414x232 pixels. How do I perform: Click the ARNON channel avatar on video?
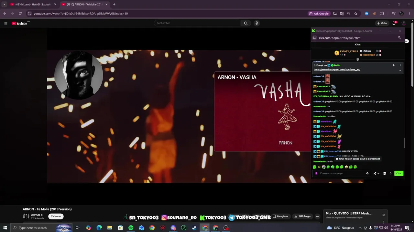coord(79,75)
